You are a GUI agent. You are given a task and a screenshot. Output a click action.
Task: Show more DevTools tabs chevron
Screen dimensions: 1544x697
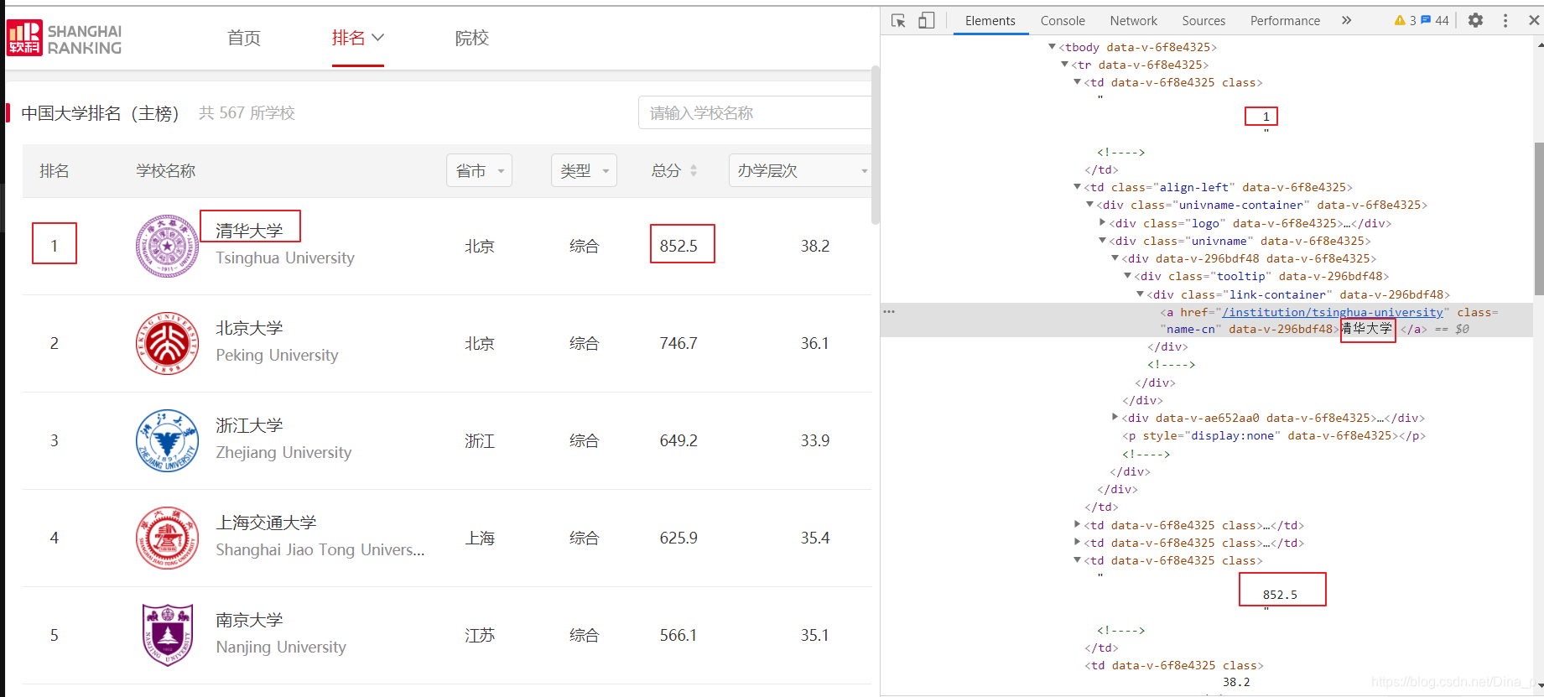click(1346, 20)
